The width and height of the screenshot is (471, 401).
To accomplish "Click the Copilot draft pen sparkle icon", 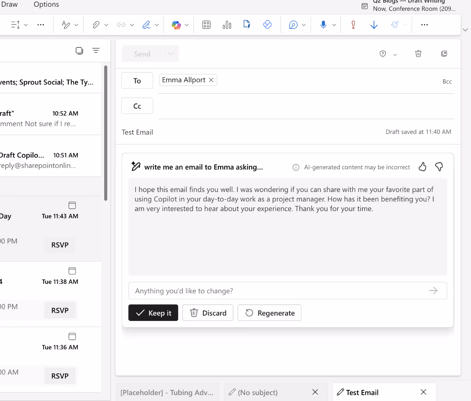I will click(136, 166).
